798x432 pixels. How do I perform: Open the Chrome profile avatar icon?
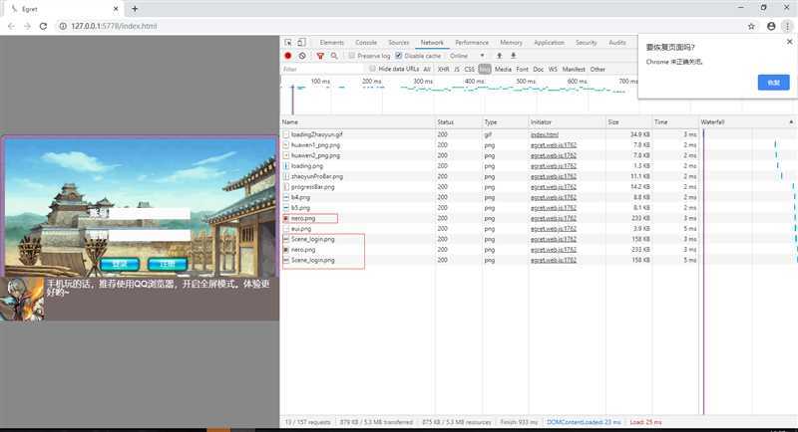click(x=771, y=27)
